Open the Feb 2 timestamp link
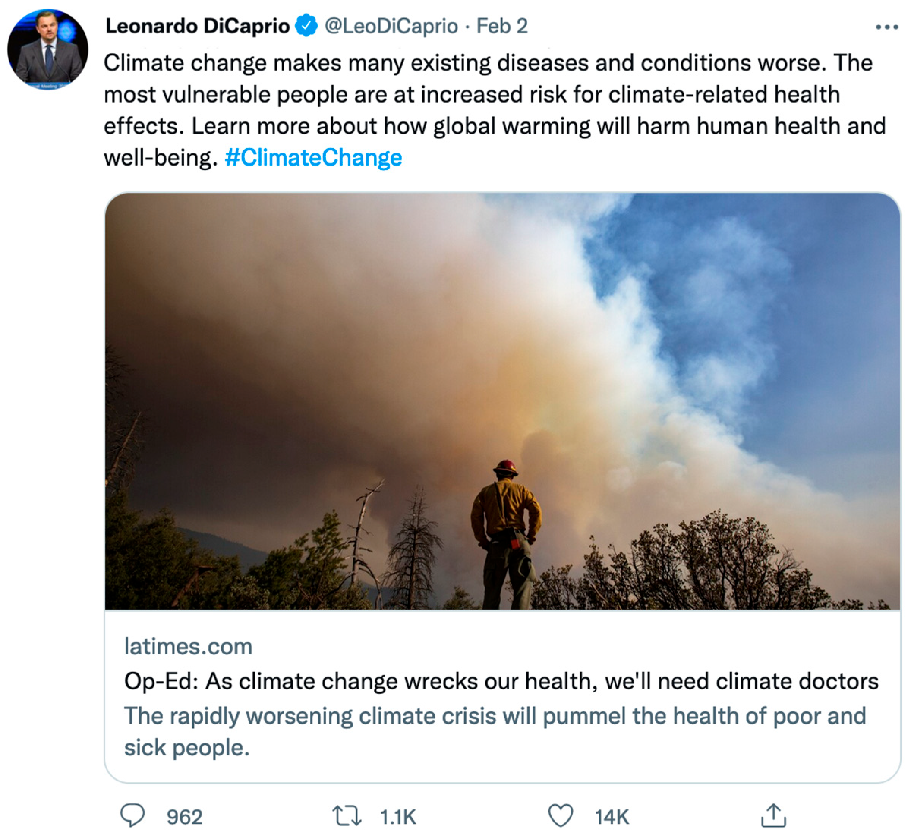 [502, 26]
